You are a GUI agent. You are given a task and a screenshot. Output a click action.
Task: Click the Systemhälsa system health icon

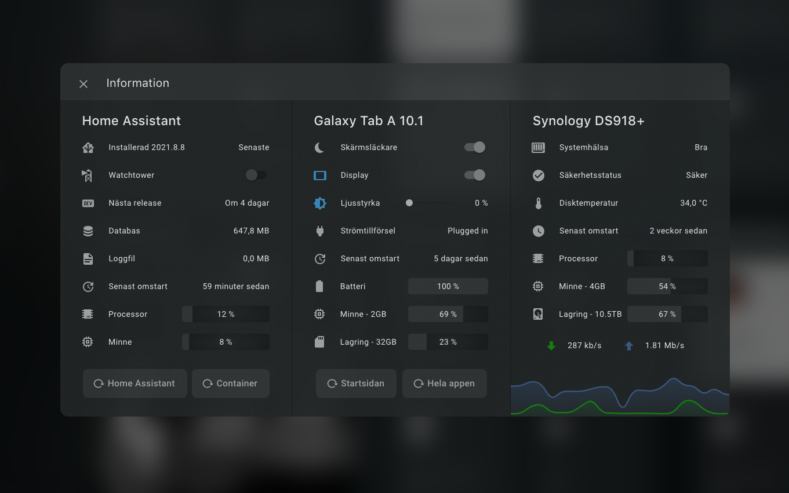point(539,148)
